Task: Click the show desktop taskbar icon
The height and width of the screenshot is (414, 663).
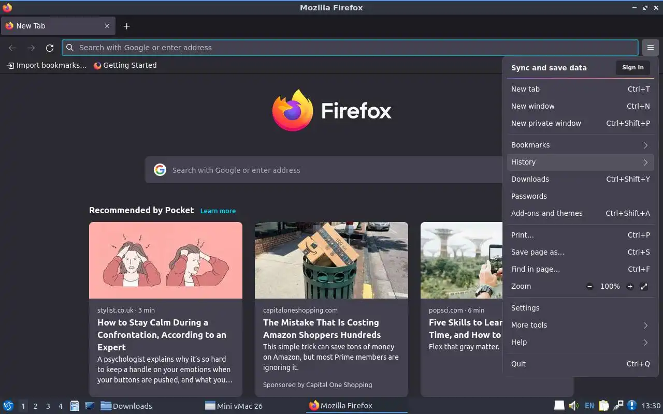Action: coord(89,406)
